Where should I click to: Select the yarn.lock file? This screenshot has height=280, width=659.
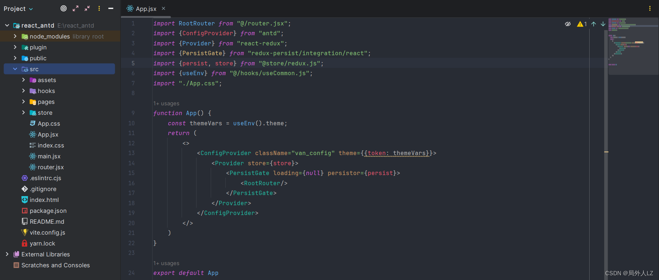pos(42,243)
